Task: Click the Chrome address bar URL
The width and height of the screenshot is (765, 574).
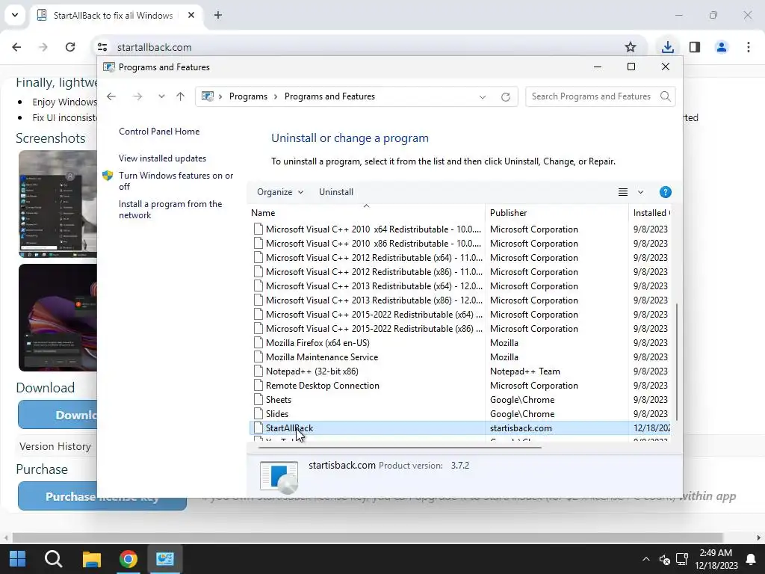Action: [154, 47]
